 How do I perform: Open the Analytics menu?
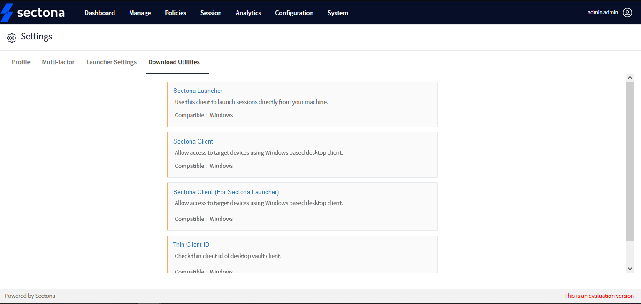pyautogui.click(x=248, y=13)
